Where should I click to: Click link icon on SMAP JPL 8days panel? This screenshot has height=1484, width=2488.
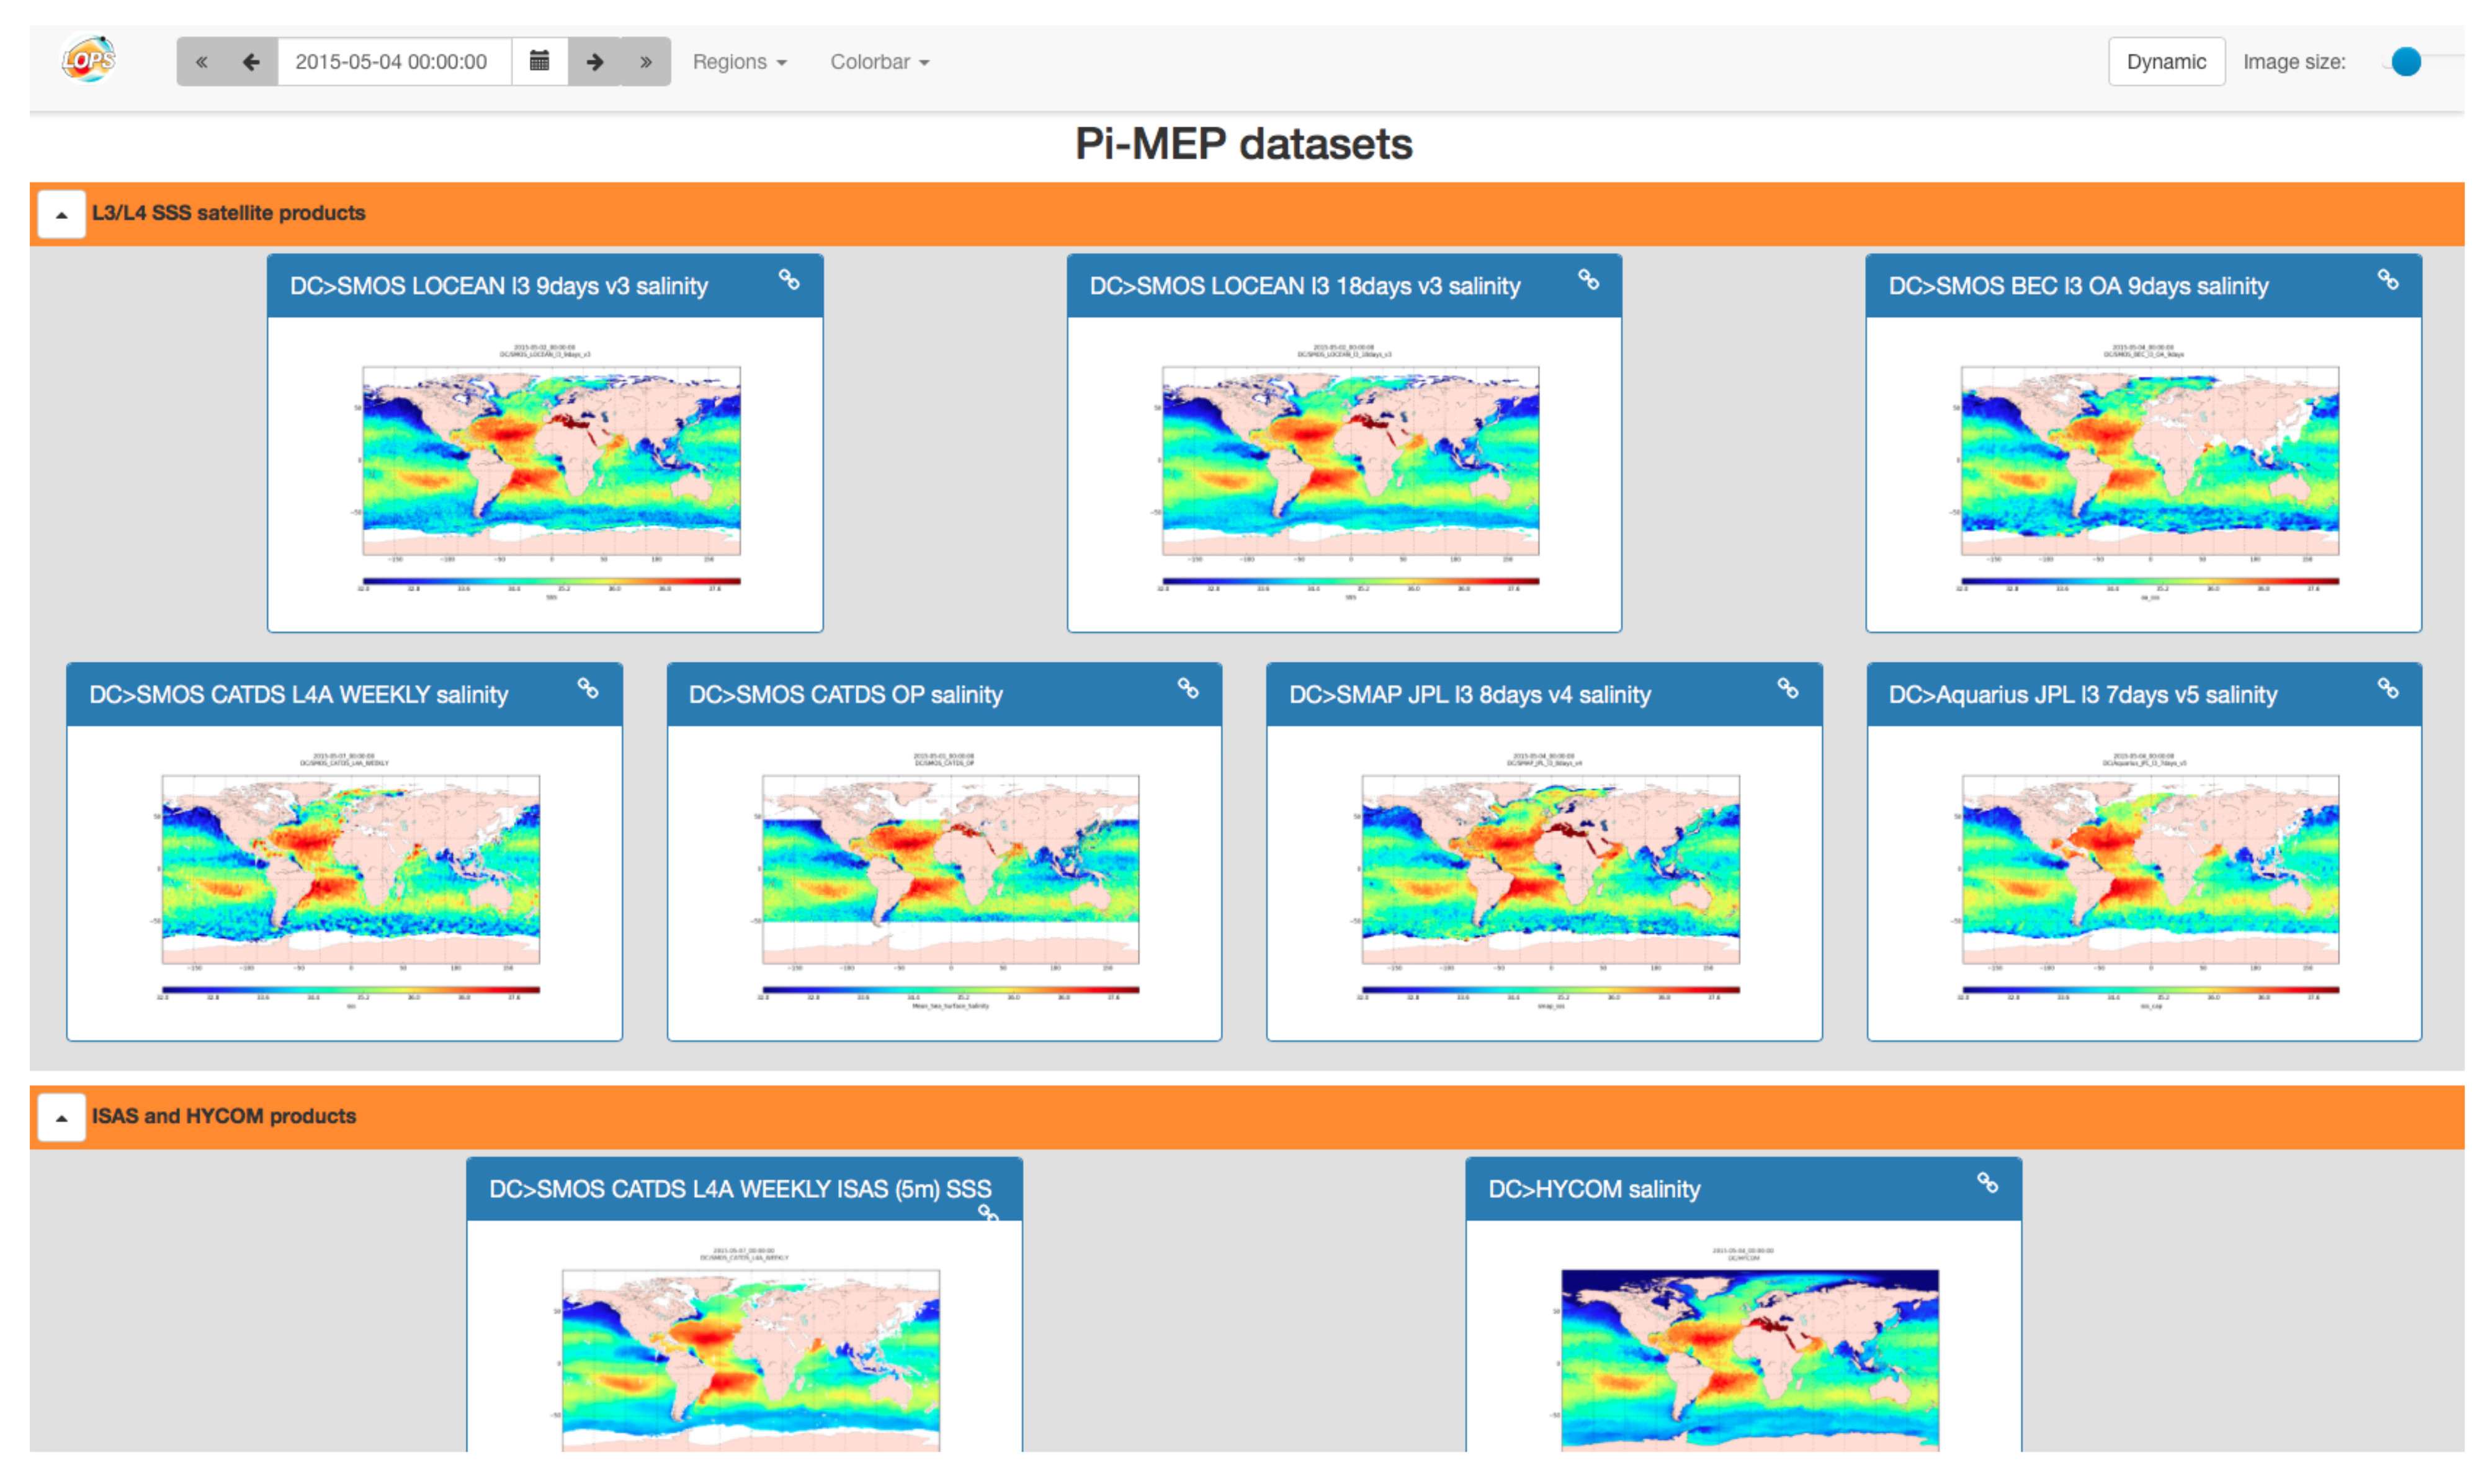pyautogui.click(x=1787, y=688)
